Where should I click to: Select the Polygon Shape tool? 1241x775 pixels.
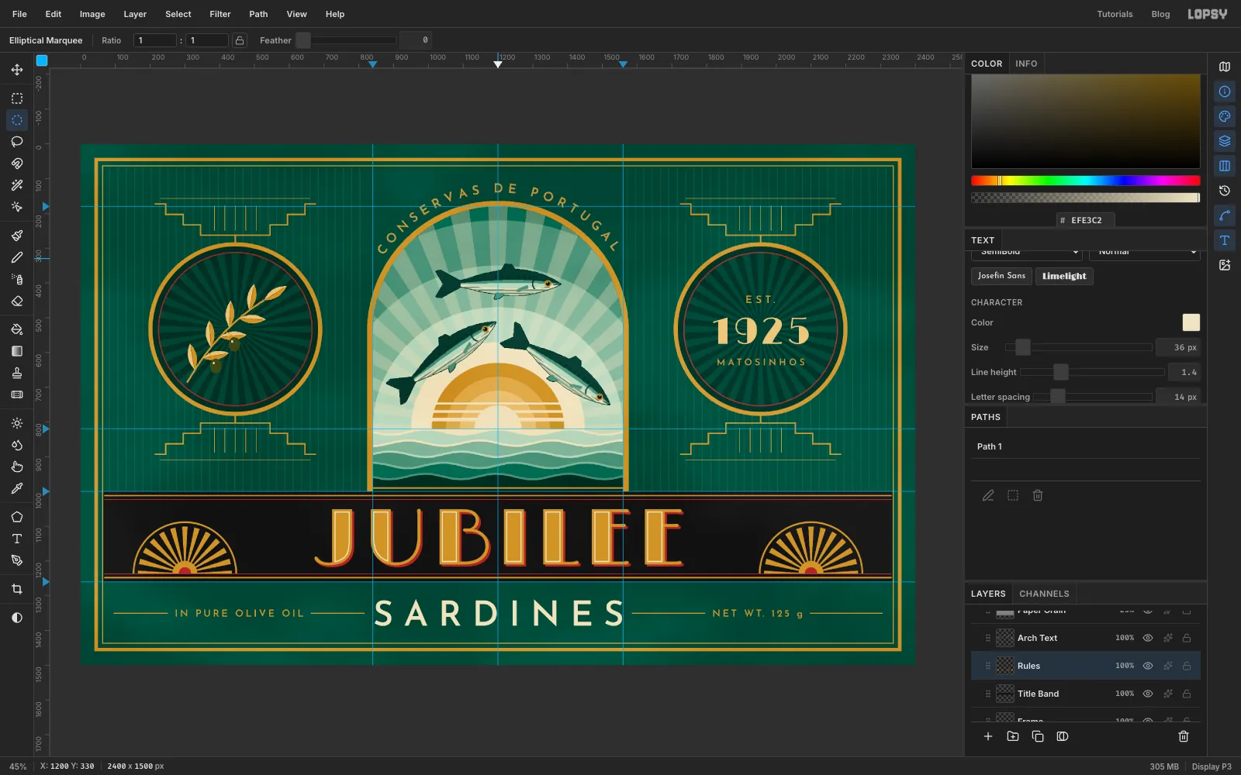click(x=17, y=517)
